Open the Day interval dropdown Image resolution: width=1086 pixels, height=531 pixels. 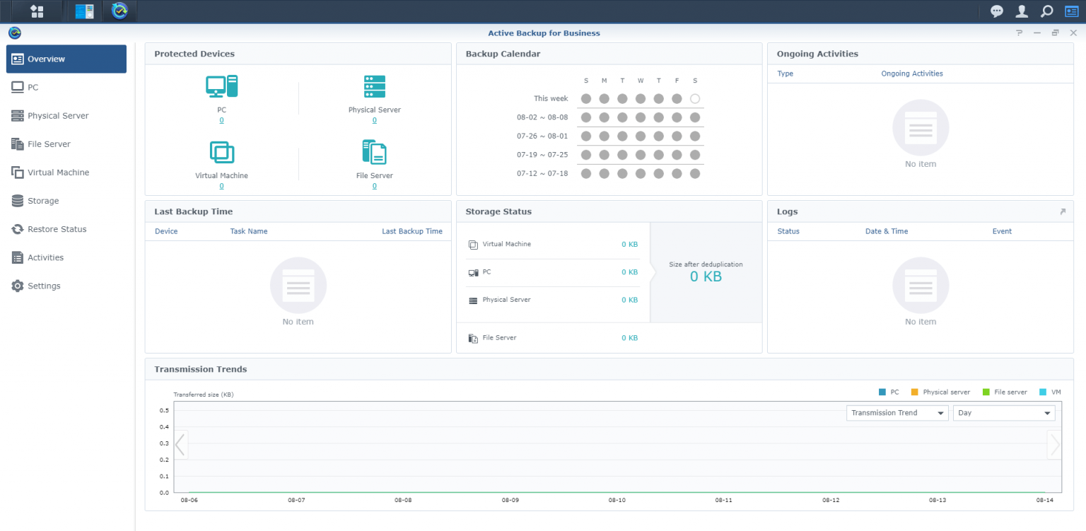(x=1003, y=413)
